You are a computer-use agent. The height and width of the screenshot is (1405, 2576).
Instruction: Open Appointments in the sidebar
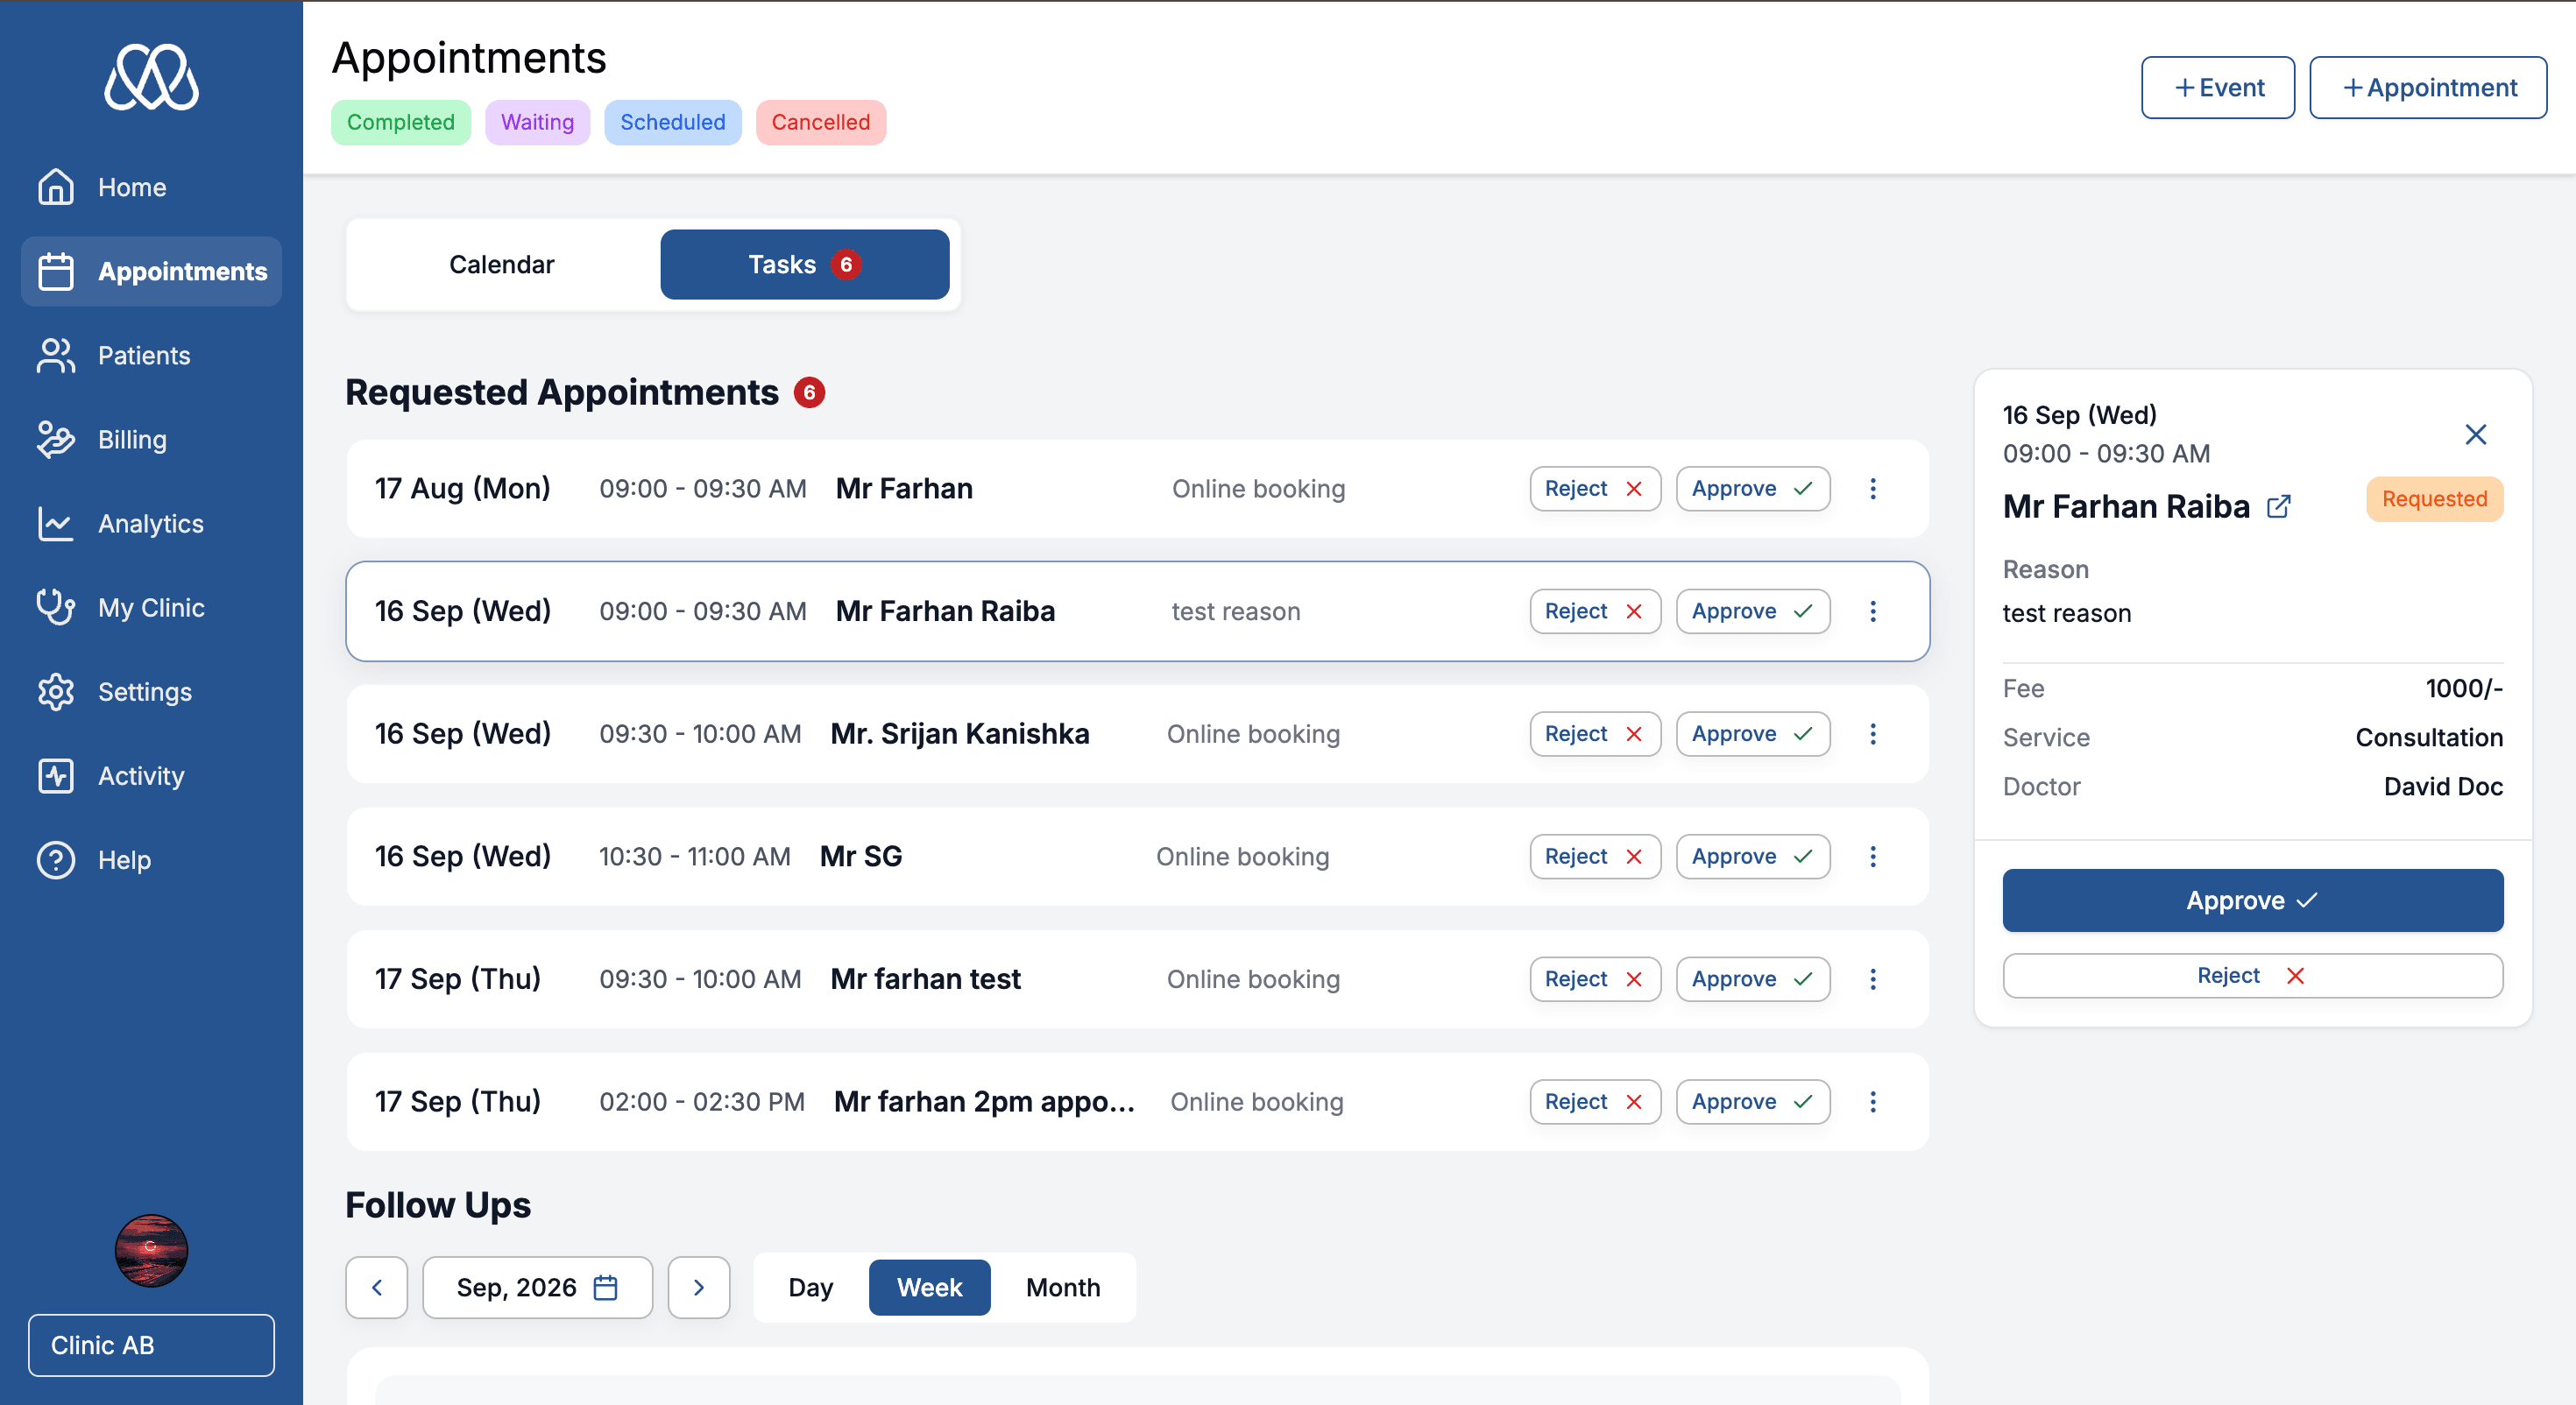(150, 271)
